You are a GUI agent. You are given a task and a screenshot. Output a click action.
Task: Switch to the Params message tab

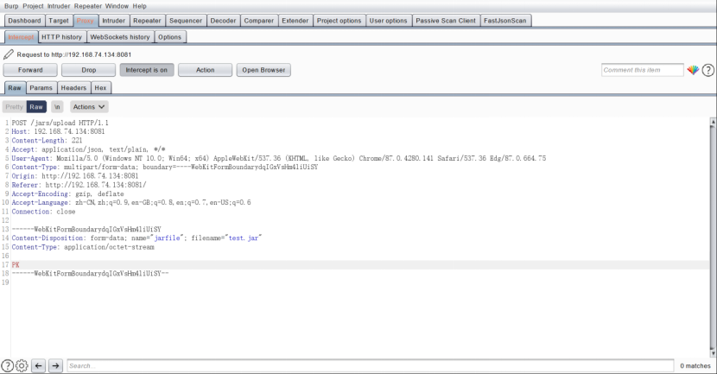tap(41, 88)
